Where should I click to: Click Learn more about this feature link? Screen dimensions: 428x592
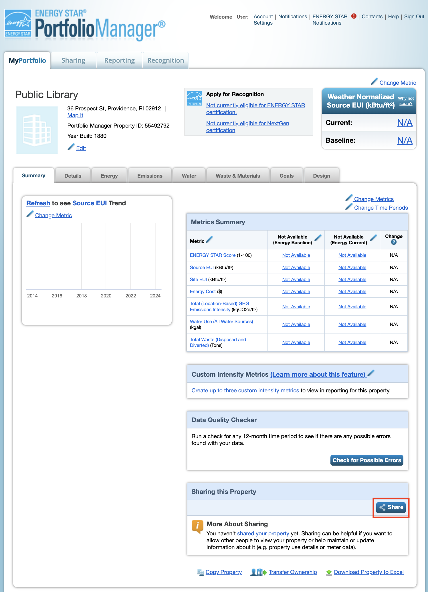tap(318, 374)
